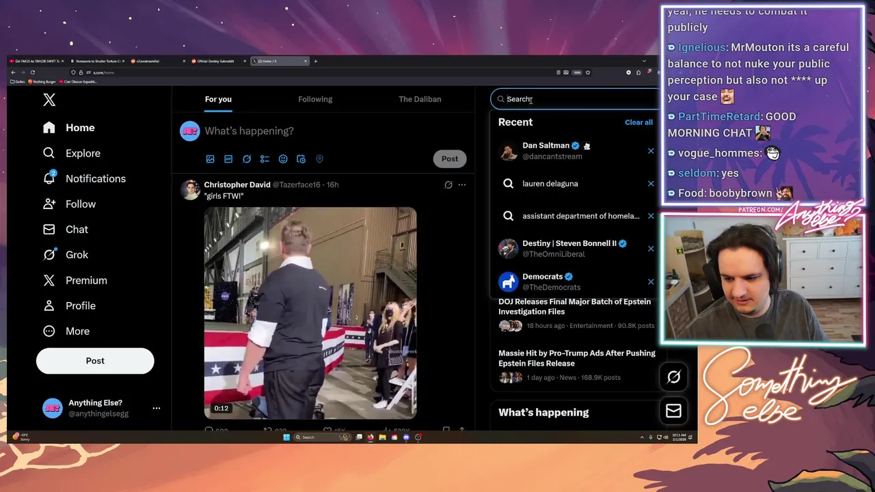Image resolution: width=875 pixels, height=492 pixels.
Task: Remove Dan Saltman from recent searches
Action: [651, 150]
